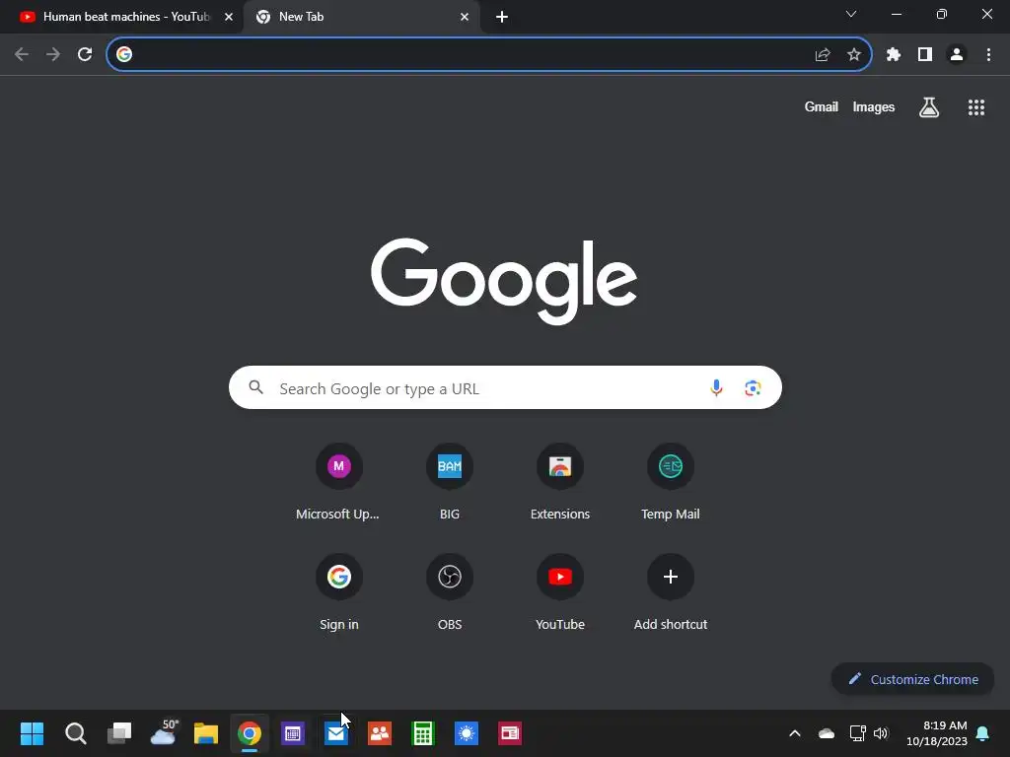Image resolution: width=1010 pixels, height=757 pixels.
Task: Click Customize Chrome button
Action: coord(912,679)
